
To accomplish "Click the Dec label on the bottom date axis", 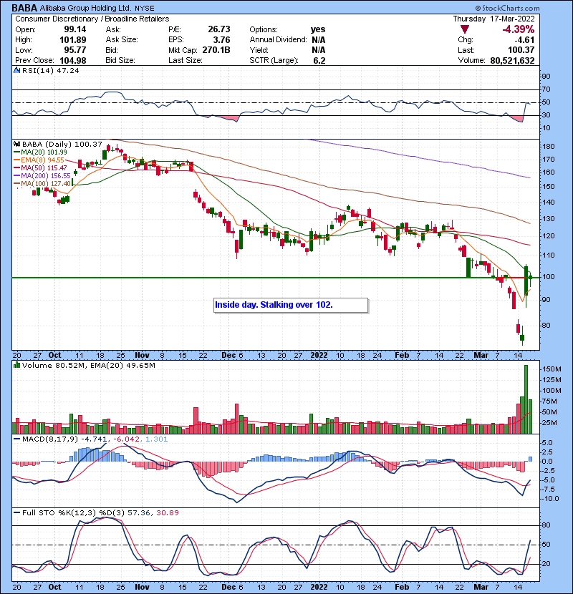I will [228, 587].
